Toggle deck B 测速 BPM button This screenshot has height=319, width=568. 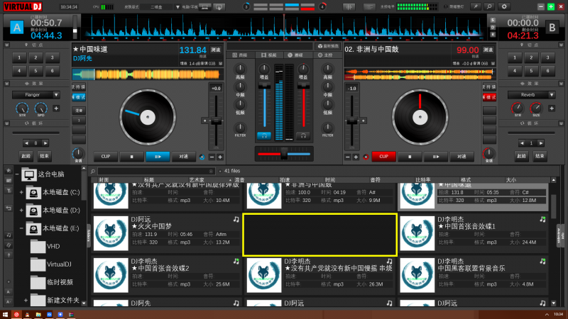(x=488, y=50)
